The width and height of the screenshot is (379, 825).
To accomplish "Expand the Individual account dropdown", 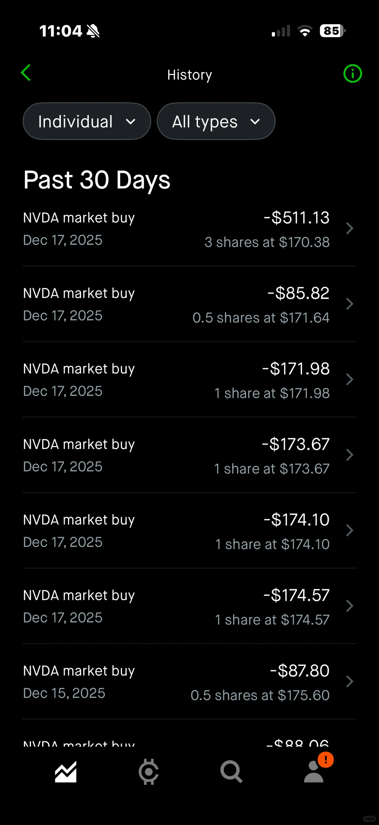I will pyautogui.click(x=87, y=122).
